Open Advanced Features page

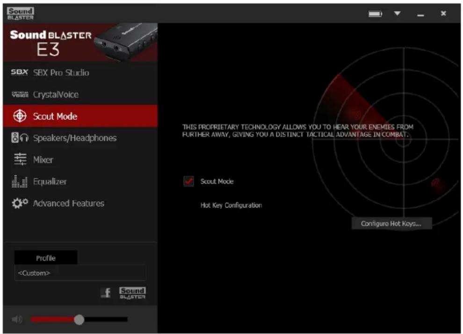point(80,203)
